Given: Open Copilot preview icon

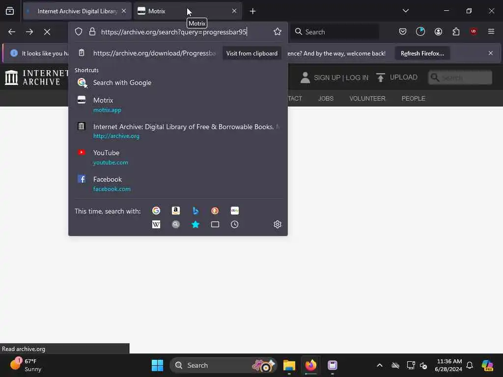Looking at the screenshot, I should click(487, 365).
